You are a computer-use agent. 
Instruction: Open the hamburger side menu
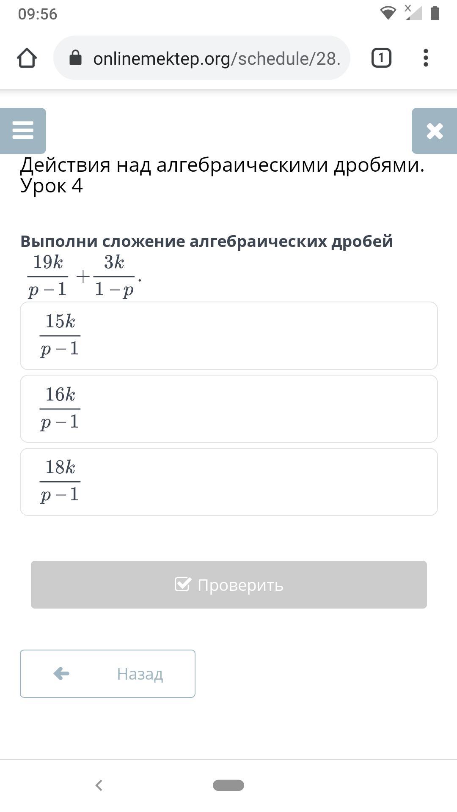pos(23,130)
